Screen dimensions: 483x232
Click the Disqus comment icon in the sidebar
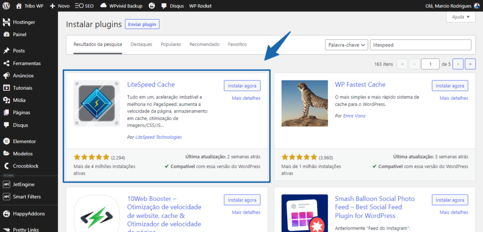7,125
